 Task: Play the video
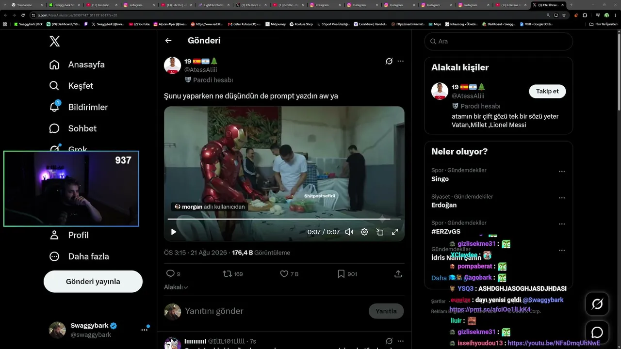pyautogui.click(x=174, y=232)
